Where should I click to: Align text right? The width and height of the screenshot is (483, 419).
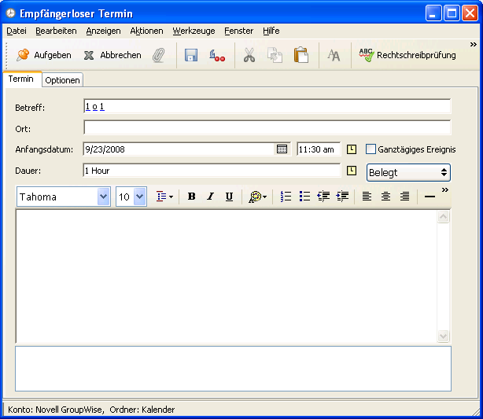pyautogui.click(x=404, y=197)
